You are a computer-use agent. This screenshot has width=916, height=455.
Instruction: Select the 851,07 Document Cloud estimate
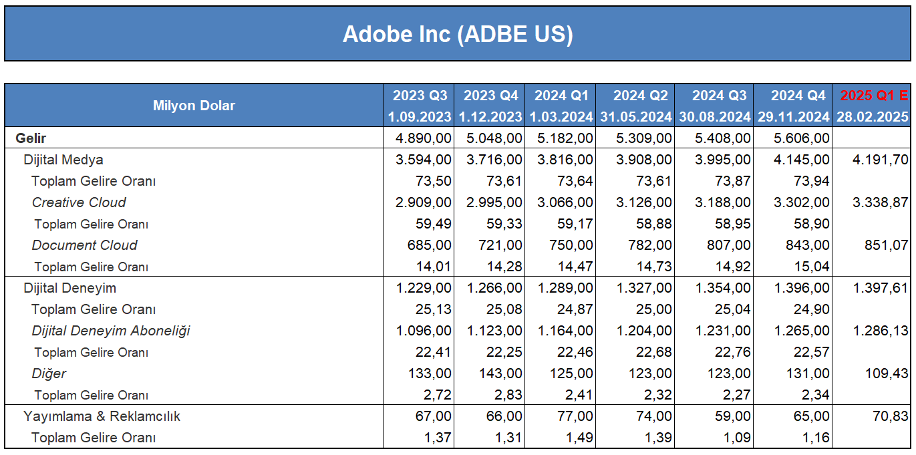pos(886,245)
